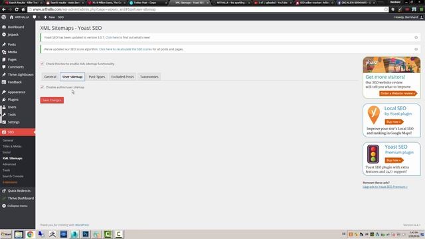Click Order a Website review button

click(x=398, y=94)
